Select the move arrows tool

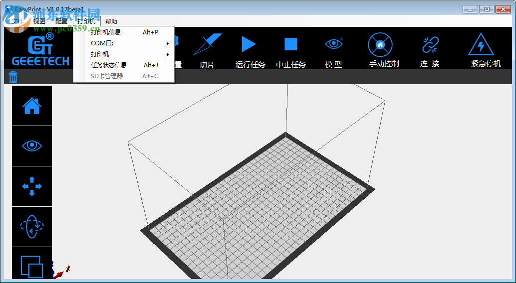coord(32,186)
